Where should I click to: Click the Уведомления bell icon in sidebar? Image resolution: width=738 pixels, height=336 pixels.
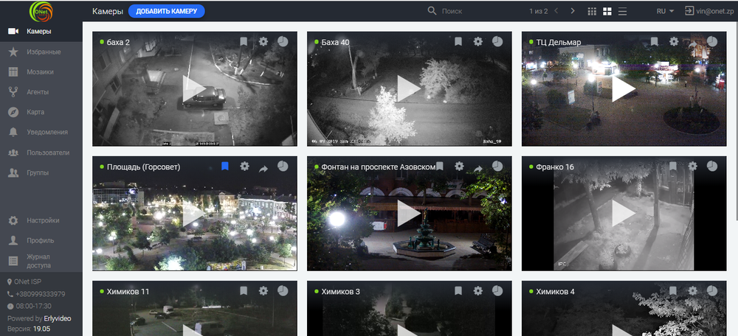13,132
